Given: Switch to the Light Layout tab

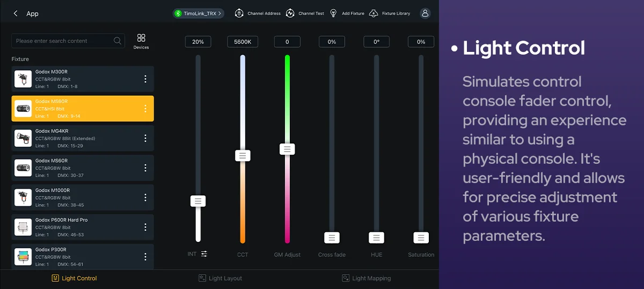Looking at the screenshot, I should click(220, 278).
